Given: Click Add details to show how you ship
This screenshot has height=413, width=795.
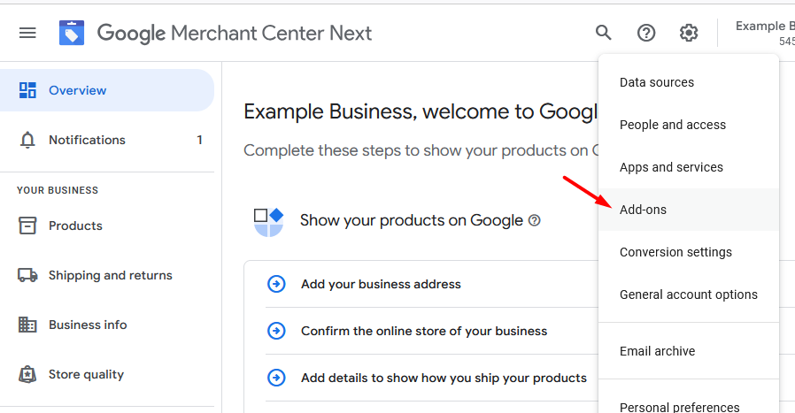Looking at the screenshot, I should click(x=444, y=378).
